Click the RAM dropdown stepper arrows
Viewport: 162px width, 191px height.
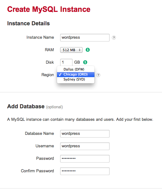point(79,50)
